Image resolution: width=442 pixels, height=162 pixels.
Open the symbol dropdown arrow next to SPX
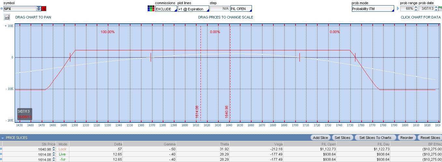tap(39, 9)
